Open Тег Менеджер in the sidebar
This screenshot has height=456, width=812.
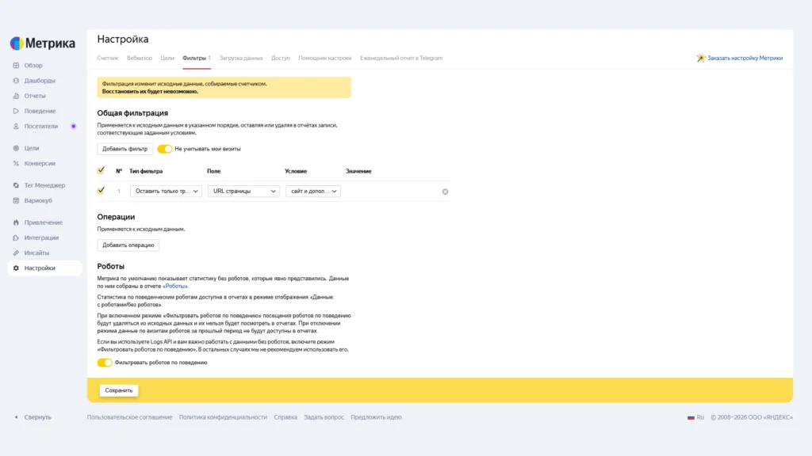pos(44,185)
